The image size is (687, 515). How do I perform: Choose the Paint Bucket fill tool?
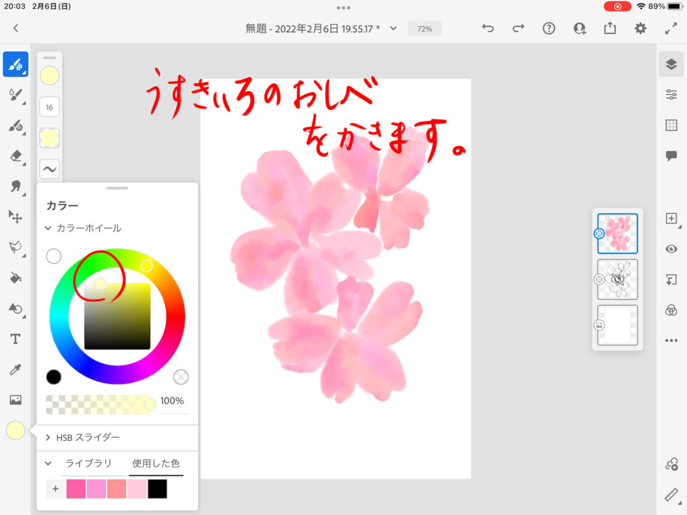click(15, 278)
